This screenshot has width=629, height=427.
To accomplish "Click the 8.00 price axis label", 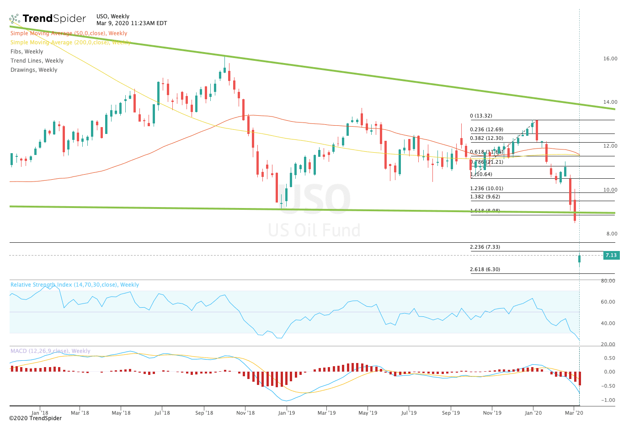I will (x=612, y=234).
